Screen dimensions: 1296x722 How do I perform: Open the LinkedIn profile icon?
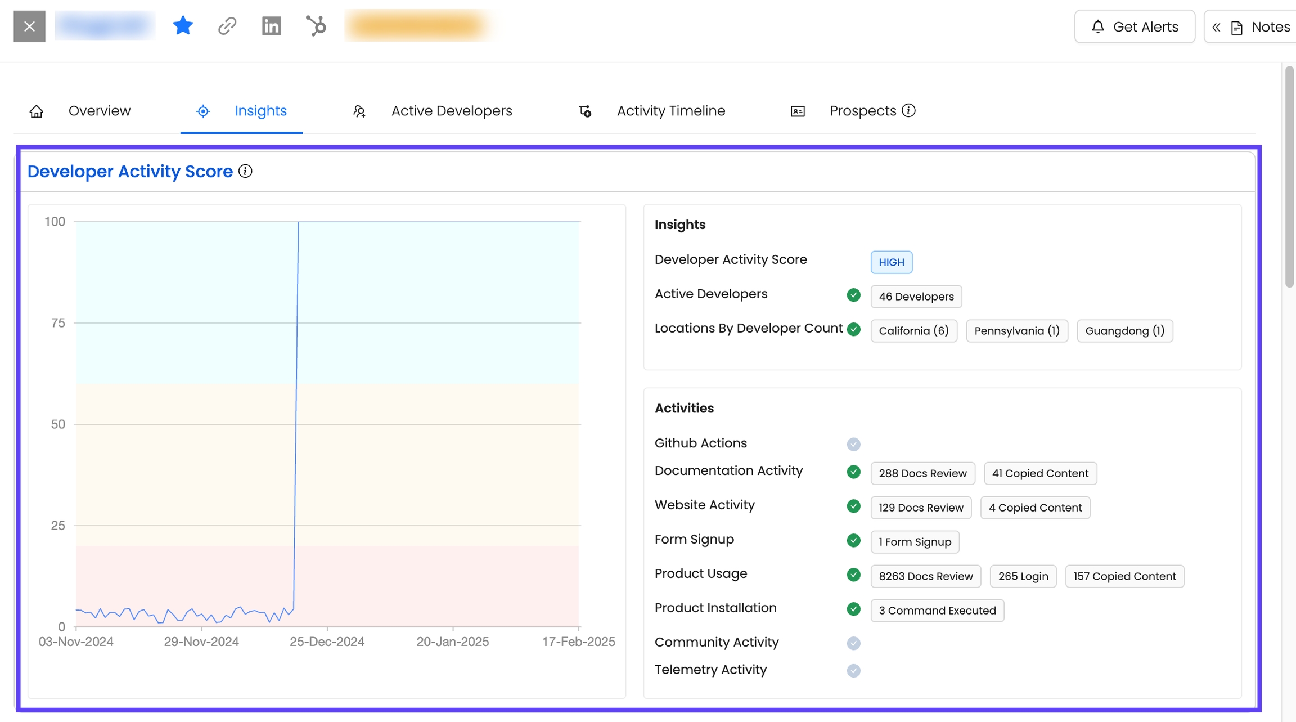click(x=272, y=26)
